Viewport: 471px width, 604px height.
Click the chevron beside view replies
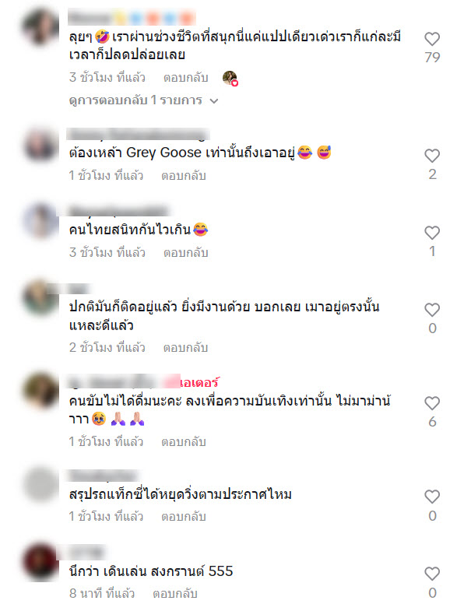pos(214,101)
